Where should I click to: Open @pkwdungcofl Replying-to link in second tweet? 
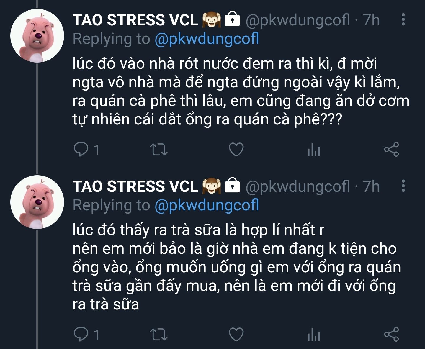tap(207, 205)
